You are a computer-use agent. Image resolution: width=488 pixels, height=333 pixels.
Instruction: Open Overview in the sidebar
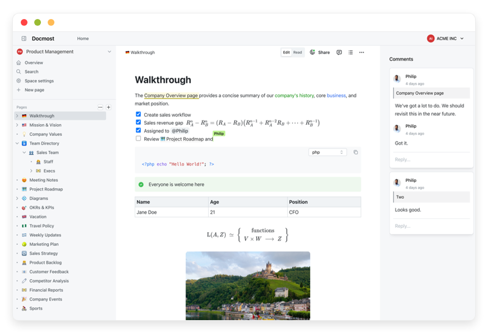(34, 63)
